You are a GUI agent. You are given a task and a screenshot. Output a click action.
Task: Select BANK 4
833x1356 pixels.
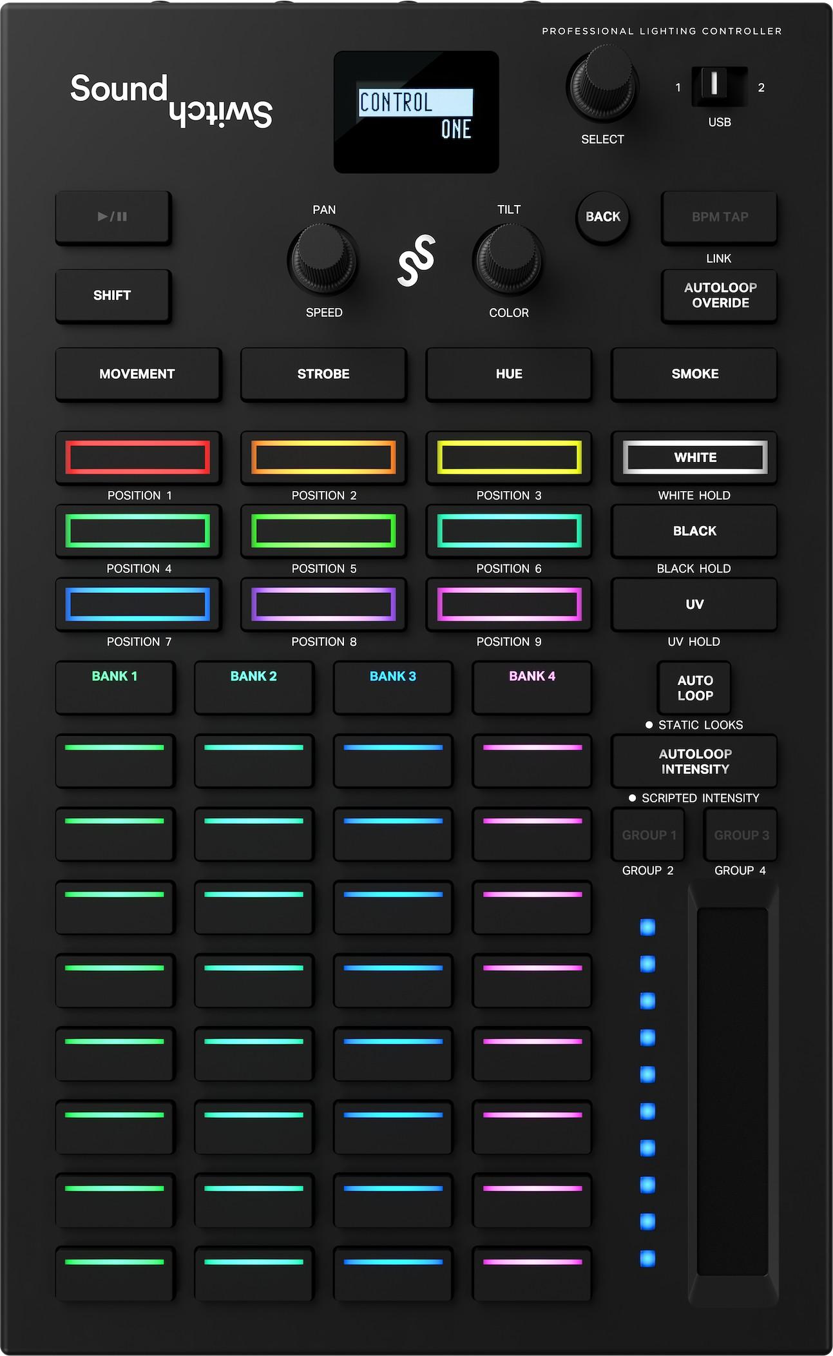click(x=532, y=688)
